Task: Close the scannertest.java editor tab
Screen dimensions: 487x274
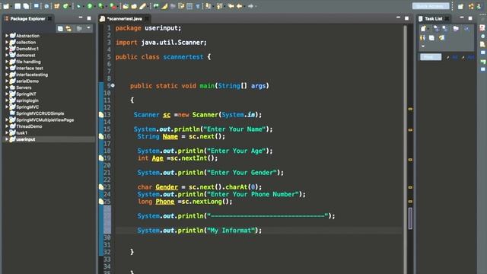Action: [147, 18]
